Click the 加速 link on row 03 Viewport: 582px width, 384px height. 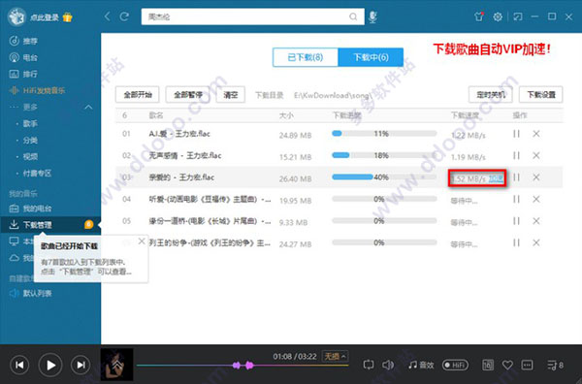pos(496,178)
